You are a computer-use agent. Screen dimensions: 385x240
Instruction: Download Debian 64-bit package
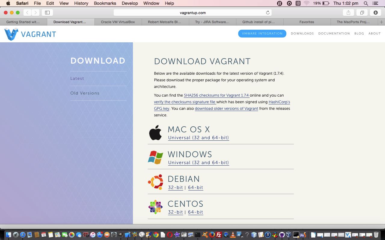coord(196,187)
